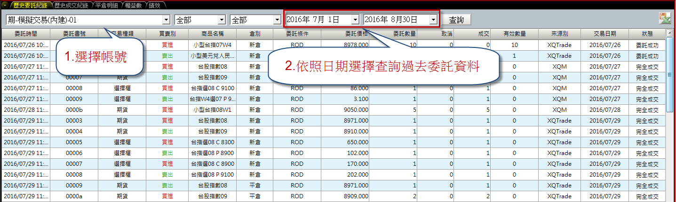Open the second 全部 filter dropdown
The image size is (676, 202).
click(277, 20)
